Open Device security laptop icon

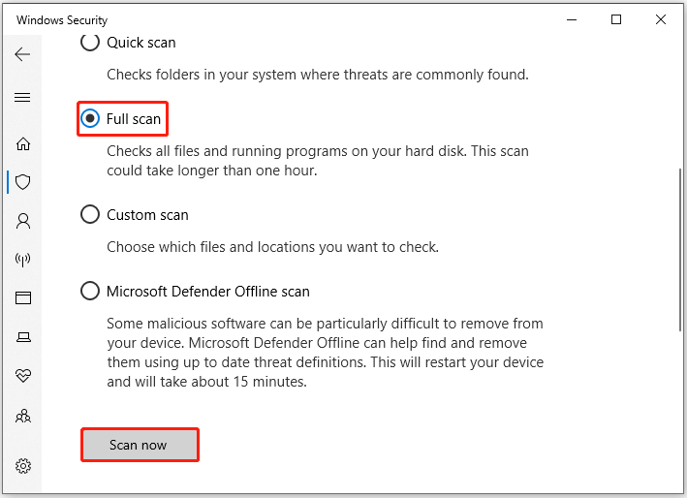tap(22, 337)
